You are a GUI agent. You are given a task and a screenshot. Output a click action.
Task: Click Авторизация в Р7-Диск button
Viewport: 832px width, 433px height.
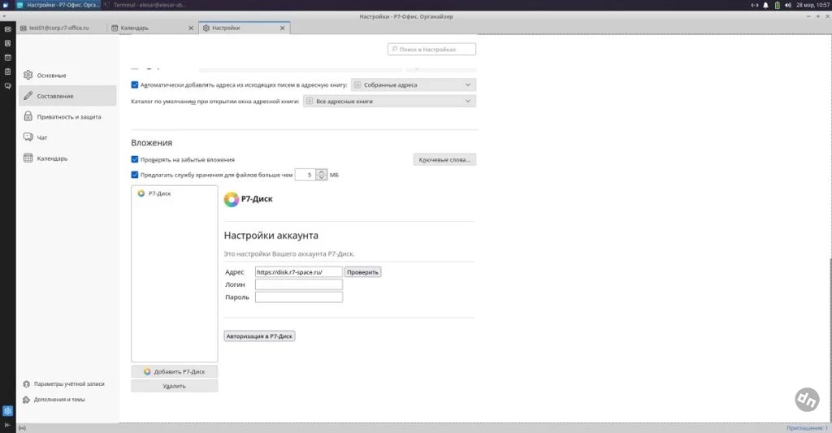pyautogui.click(x=259, y=336)
